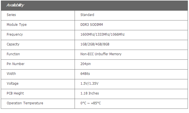Screen dimensions: 189x113
Task: Select the Width row label
Action: [11, 74]
